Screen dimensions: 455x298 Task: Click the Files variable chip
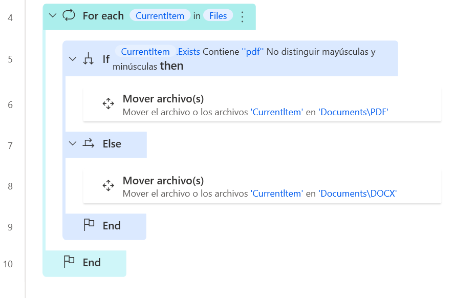point(218,16)
